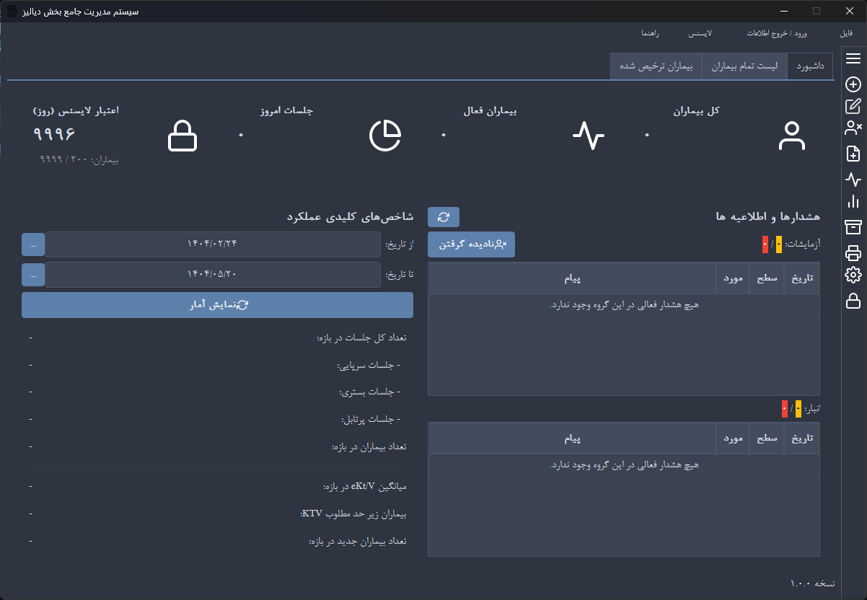The image size is (867, 600).
Task: Open the date picker beside از تاریخ
Action: (x=33, y=244)
